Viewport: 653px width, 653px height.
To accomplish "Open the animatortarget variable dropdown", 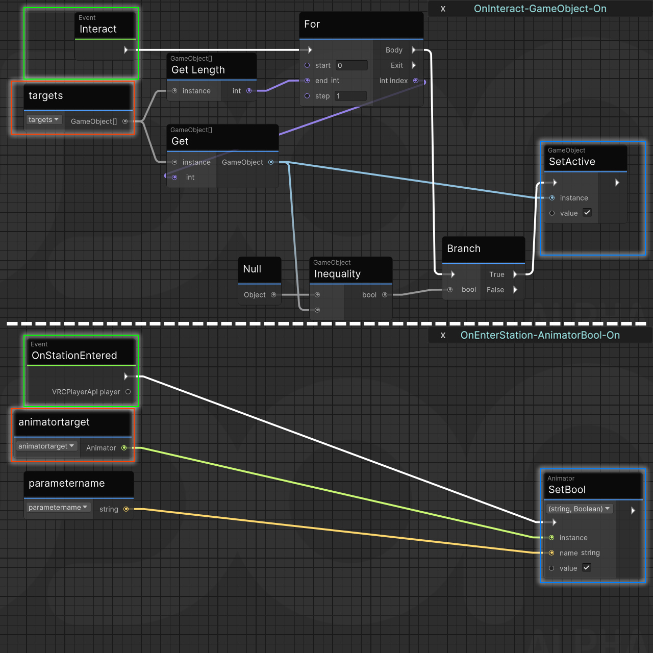I will click(46, 446).
